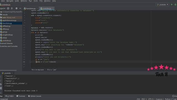Click the 'Process finished with exit code 0' output
The height and width of the screenshot is (100, 177).
(x=21, y=91)
